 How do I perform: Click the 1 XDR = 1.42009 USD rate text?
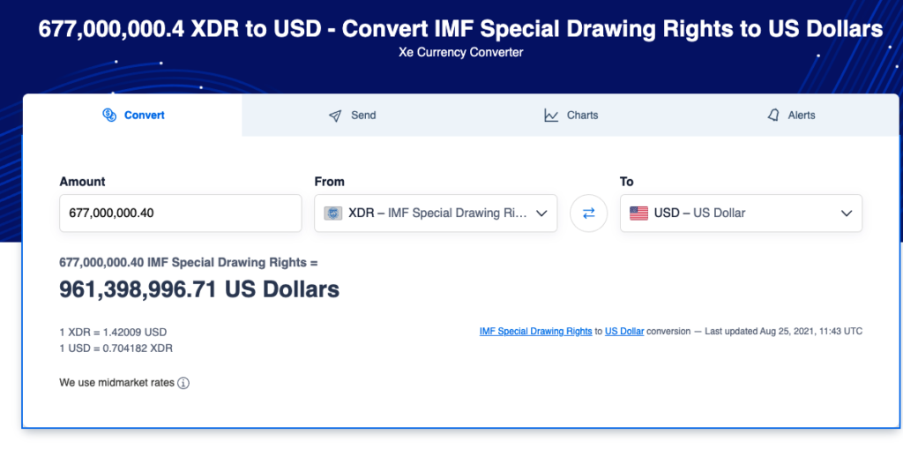point(113,333)
